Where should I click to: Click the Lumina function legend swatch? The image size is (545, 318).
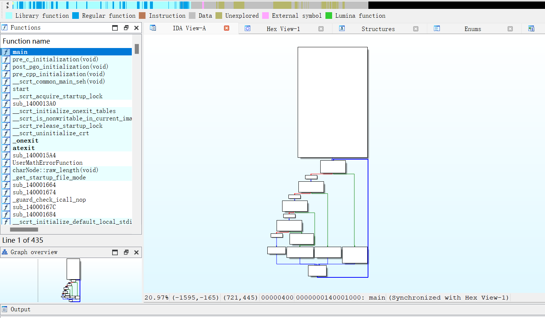click(x=329, y=16)
